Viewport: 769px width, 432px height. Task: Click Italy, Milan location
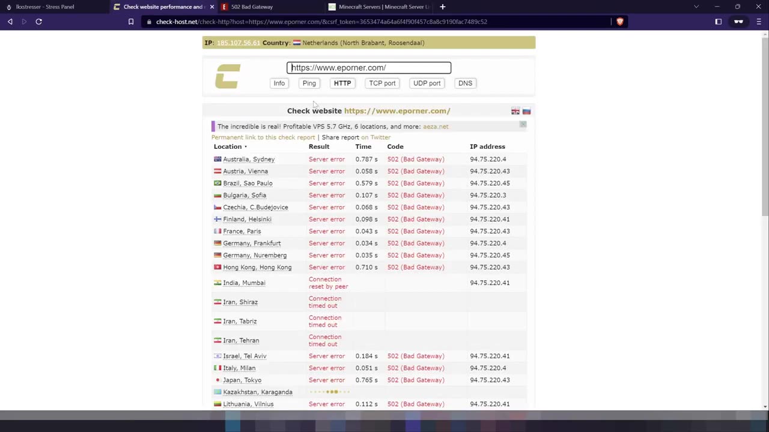[239, 368]
